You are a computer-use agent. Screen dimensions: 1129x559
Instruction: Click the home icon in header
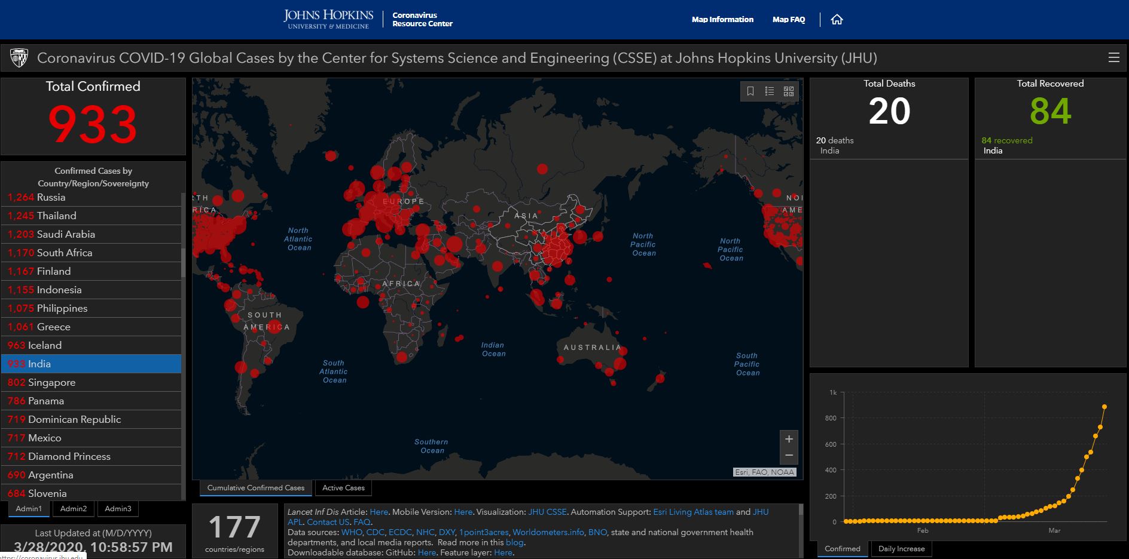[837, 19]
